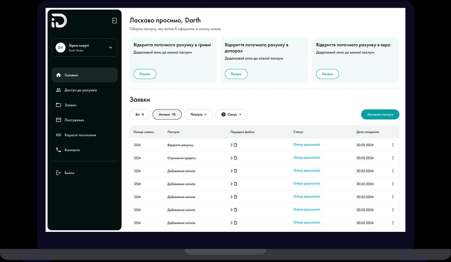Open the Статус filter dropdown

(x=231, y=114)
